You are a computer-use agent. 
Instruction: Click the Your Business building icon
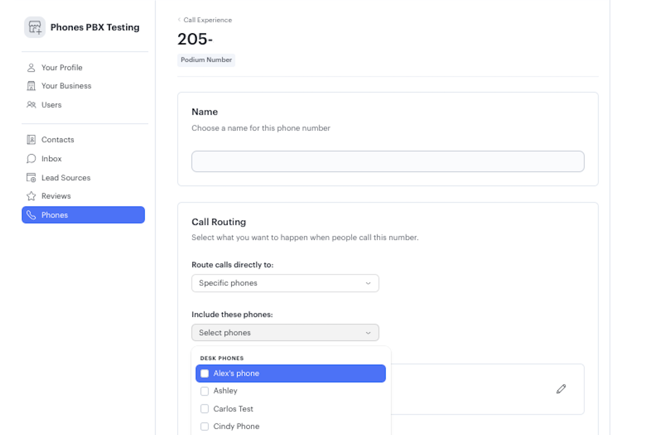(x=31, y=86)
